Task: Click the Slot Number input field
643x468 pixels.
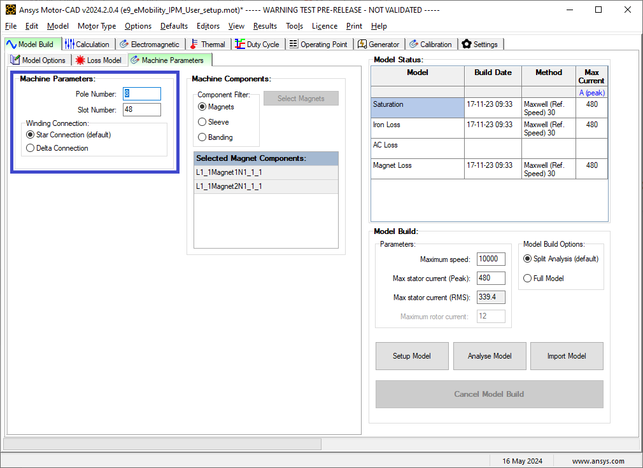Action: (142, 109)
